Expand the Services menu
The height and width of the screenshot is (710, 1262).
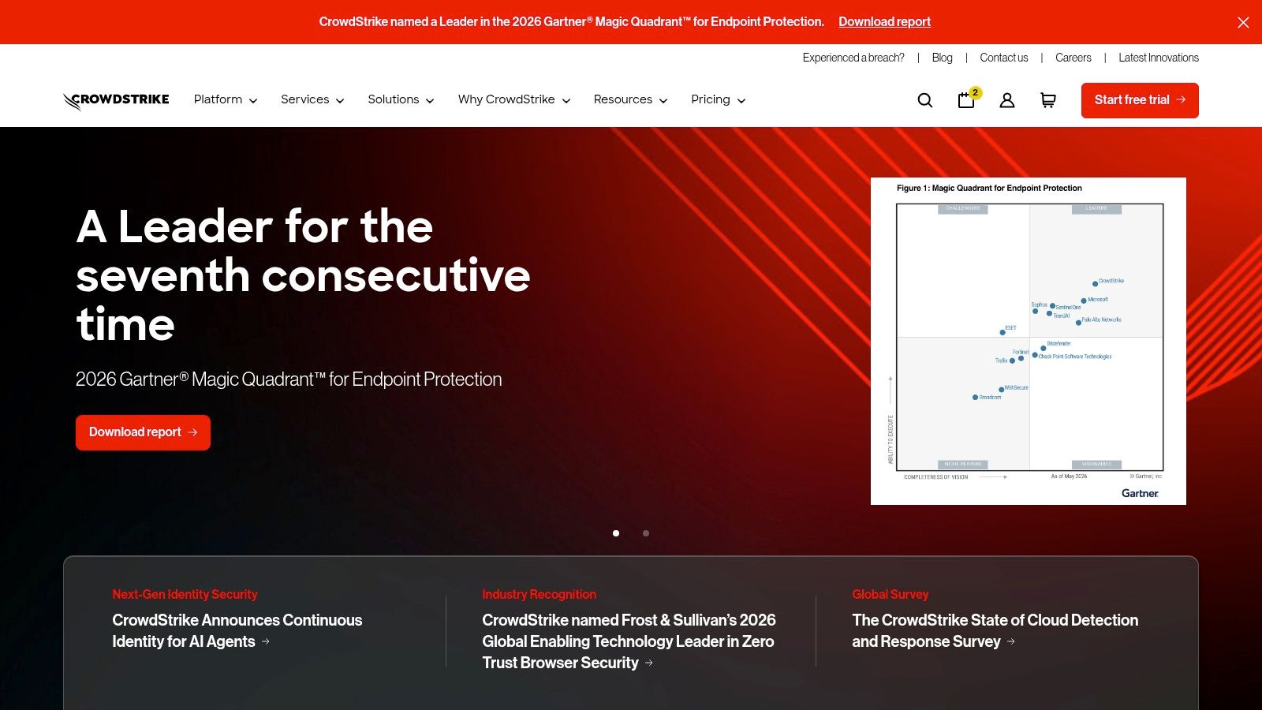[312, 99]
